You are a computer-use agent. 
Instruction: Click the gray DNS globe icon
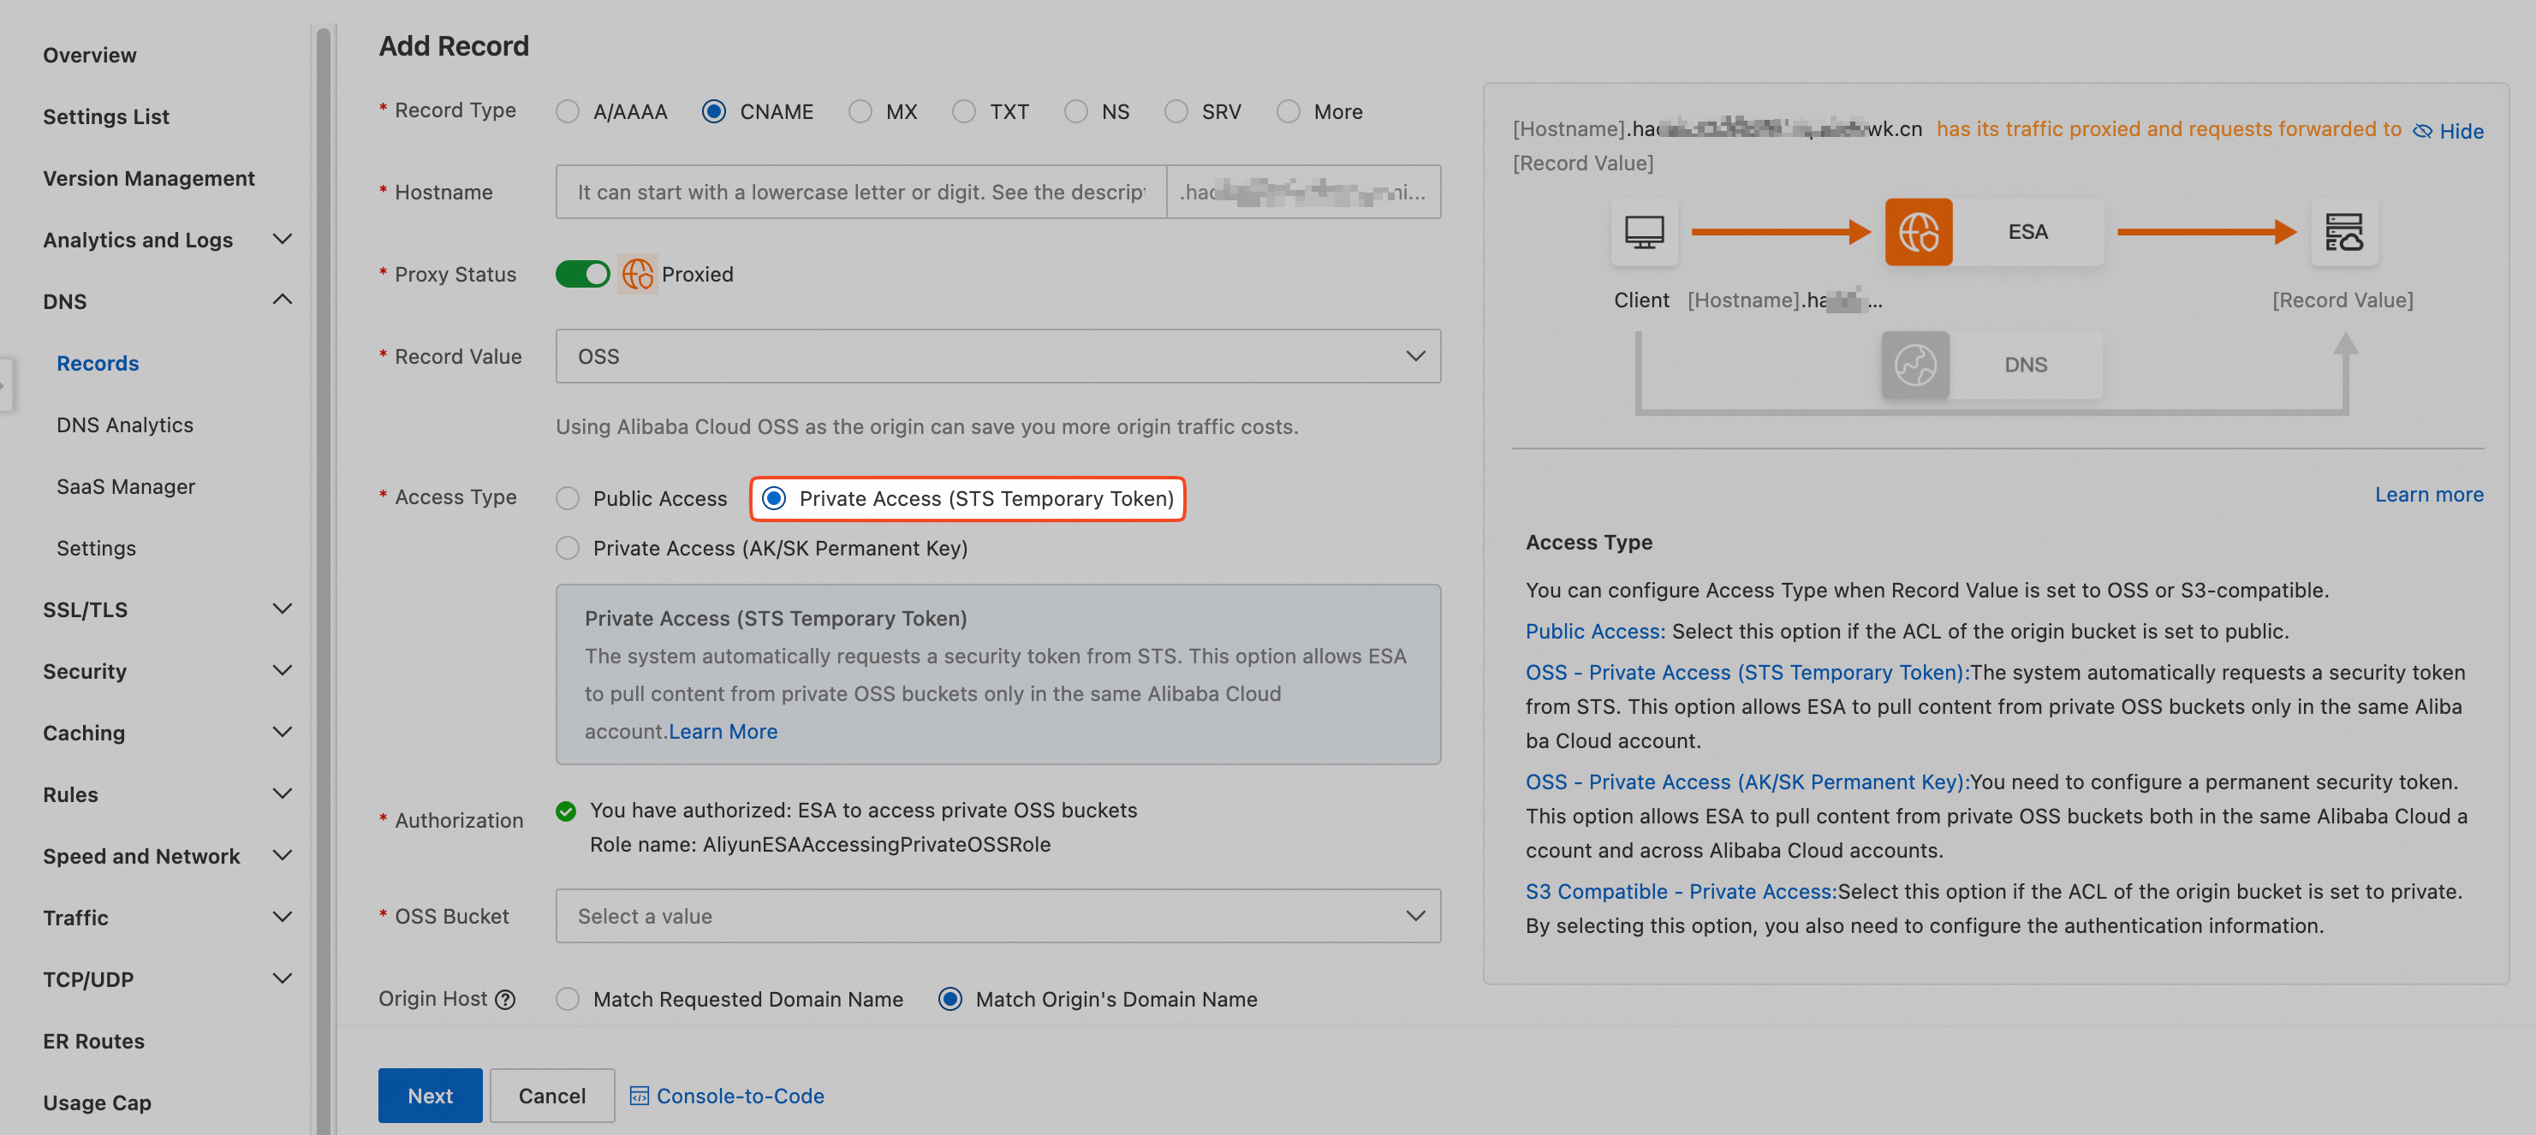pyautogui.click(x=1914, y=365)
